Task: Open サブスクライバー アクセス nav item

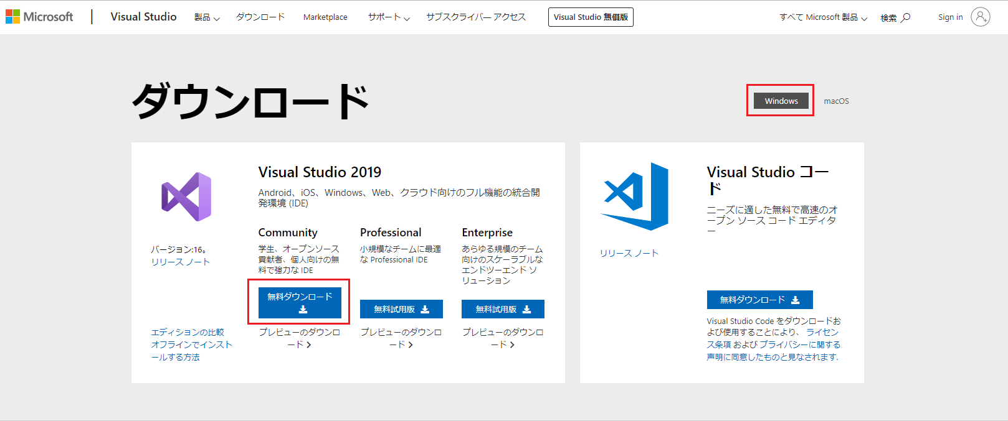Action: pyautogui.click(x=476, y=17)
